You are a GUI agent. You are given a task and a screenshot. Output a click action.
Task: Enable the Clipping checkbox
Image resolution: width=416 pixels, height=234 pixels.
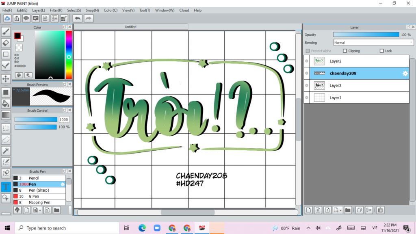[x=345, y=51]
